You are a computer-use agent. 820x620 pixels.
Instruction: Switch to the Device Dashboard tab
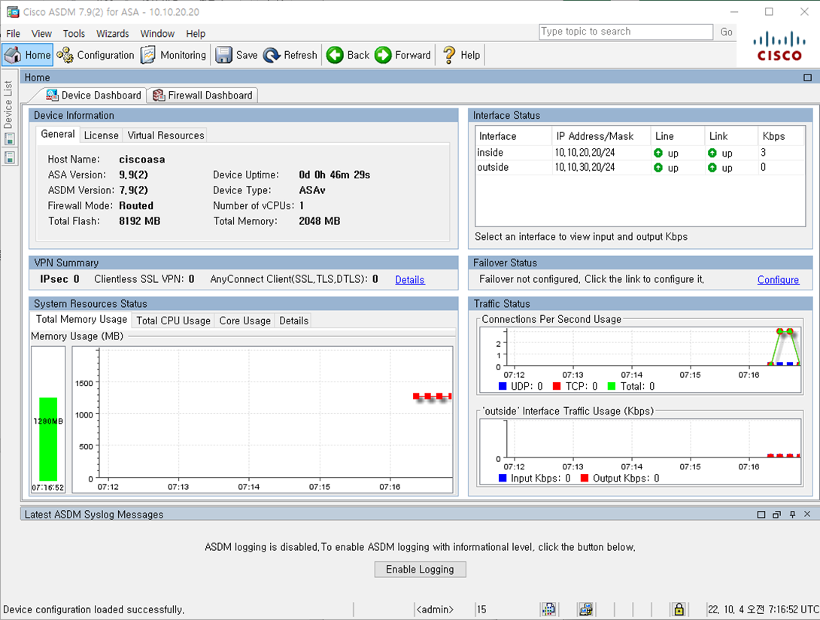click(x=93, y=96)
